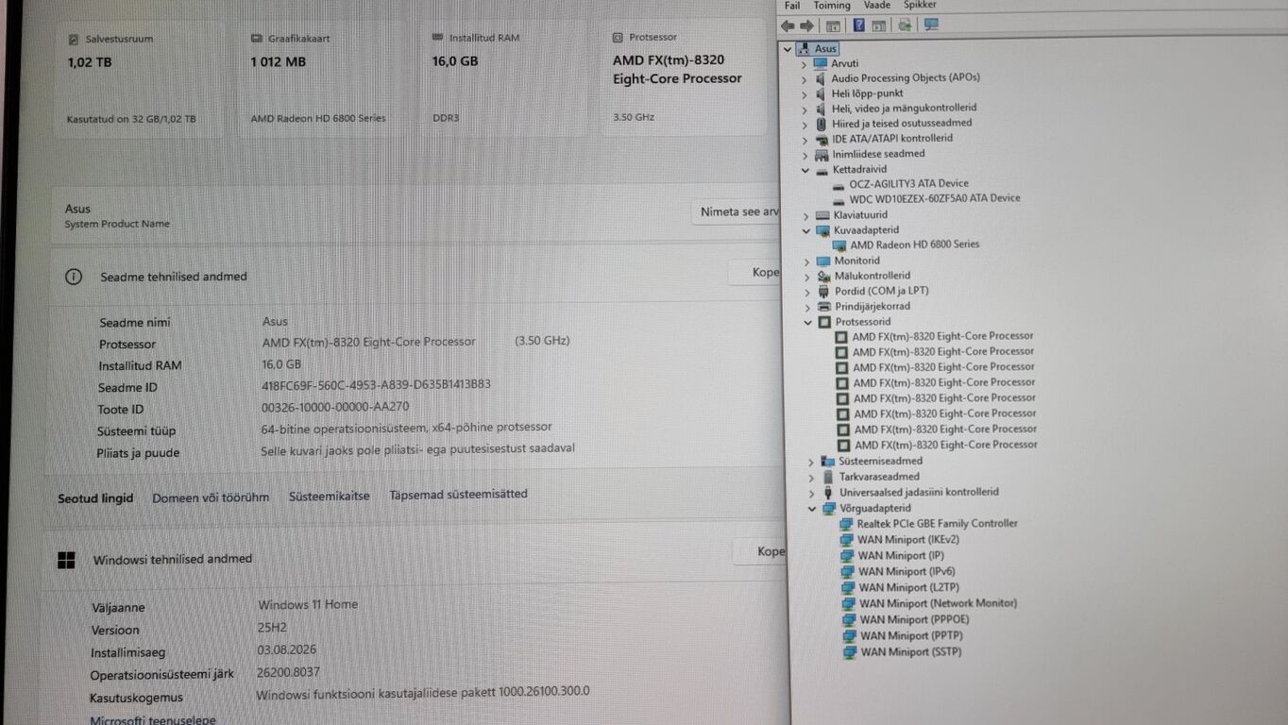Viewport: 1288px width, 725px height.
Task: Click the Seadme ID value starting 418FC69F
Action: [376, 385]
